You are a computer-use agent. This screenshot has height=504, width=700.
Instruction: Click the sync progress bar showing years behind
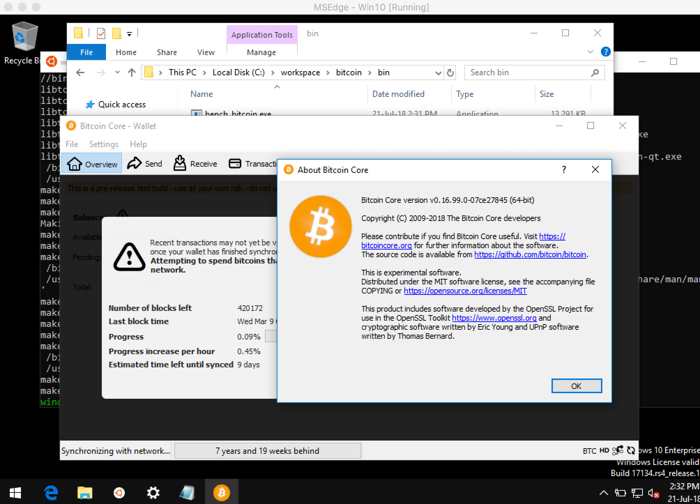267,450
